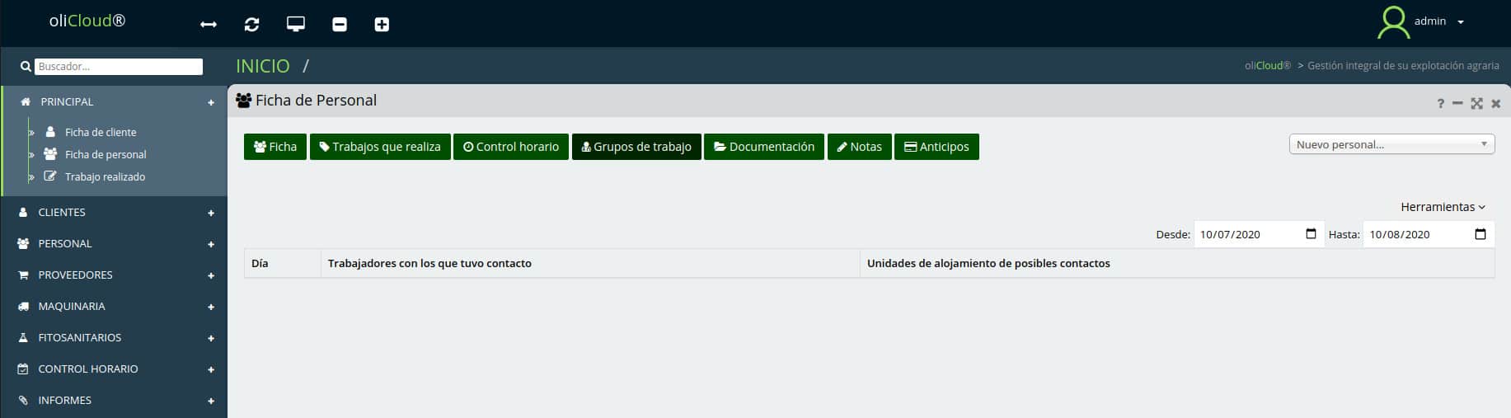The width and height of the screenshot is (1511, 418).
Task: Open the Herramientas dropdown menu
Action: click(x=1443, y=207)
